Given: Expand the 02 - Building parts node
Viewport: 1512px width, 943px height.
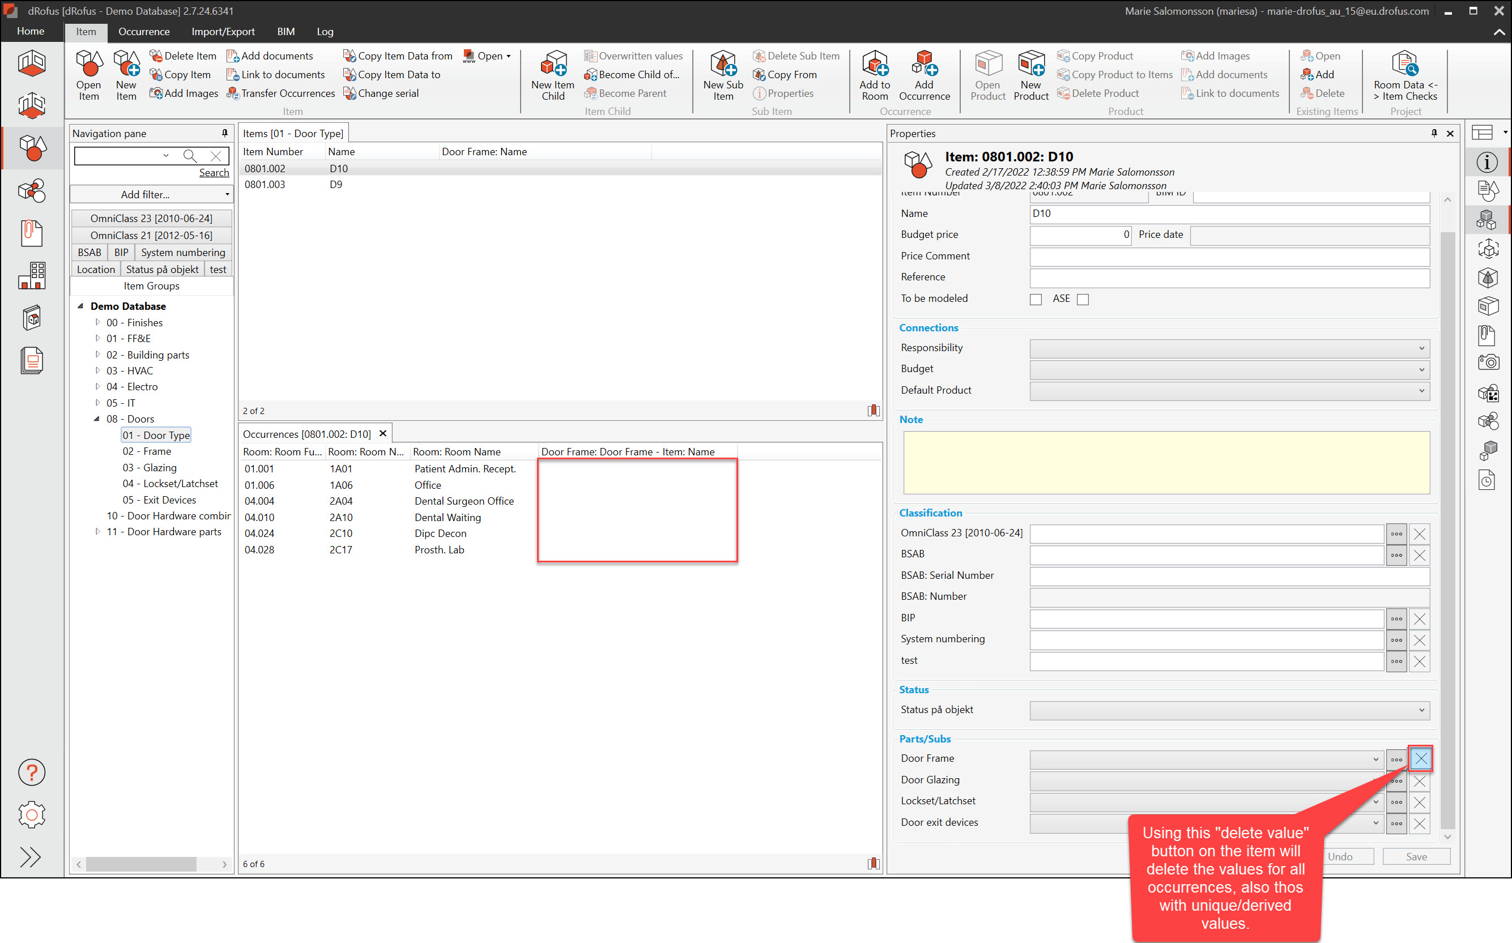Looking at the screenshot, I should (x=97, y=354).
